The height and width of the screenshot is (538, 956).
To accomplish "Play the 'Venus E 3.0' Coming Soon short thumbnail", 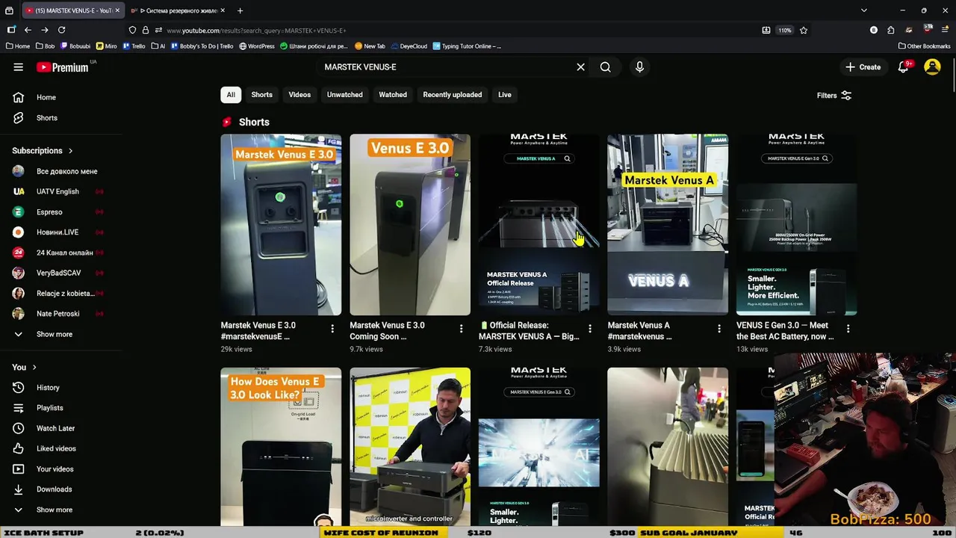I will click(x=410, y=224).
